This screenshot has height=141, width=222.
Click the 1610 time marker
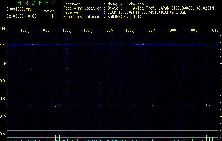click(214, 30)
